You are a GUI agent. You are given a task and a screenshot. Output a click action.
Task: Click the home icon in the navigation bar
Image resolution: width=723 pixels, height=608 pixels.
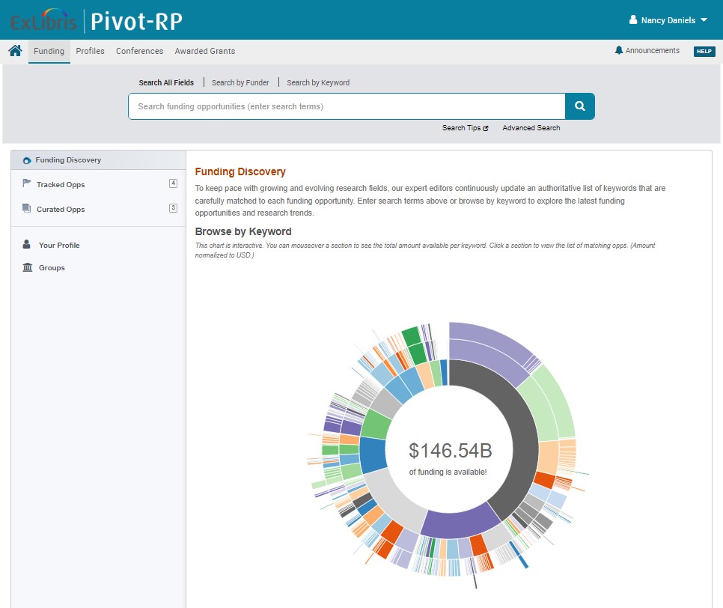pos(15,50)
